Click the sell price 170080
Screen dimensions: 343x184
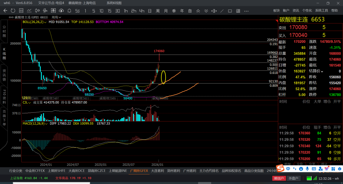[x=298, y=27]
